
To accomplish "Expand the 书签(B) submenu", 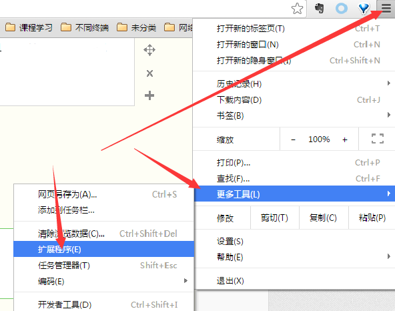I will click(294, 115).
